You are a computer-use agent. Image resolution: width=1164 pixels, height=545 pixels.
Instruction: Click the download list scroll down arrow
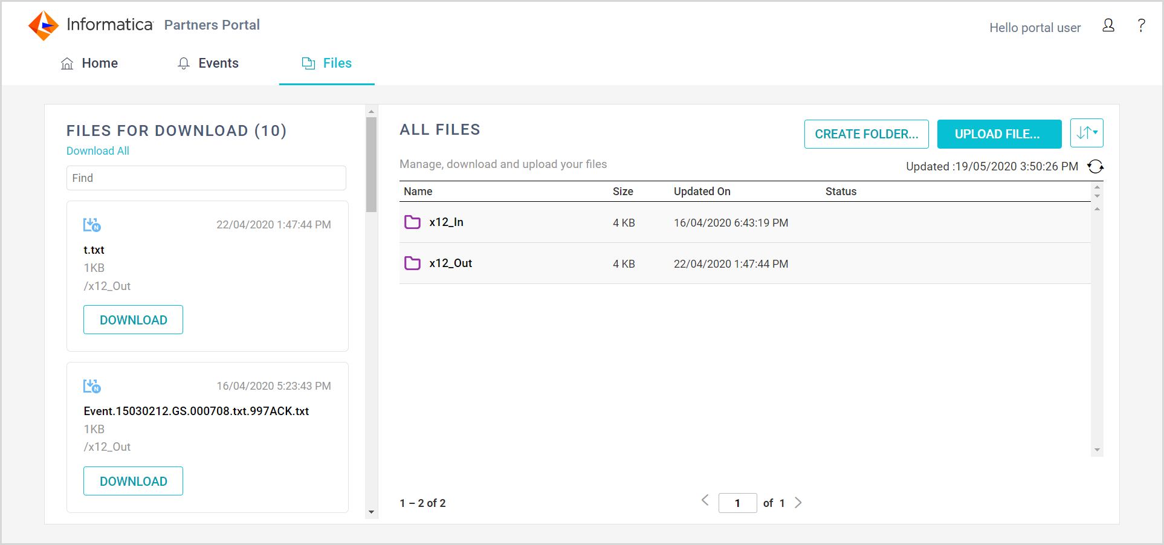pyautogui.click(x=371, y=512)
